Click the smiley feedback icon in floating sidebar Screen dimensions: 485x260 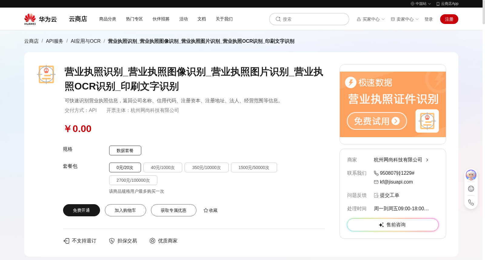tap(471, 189)
